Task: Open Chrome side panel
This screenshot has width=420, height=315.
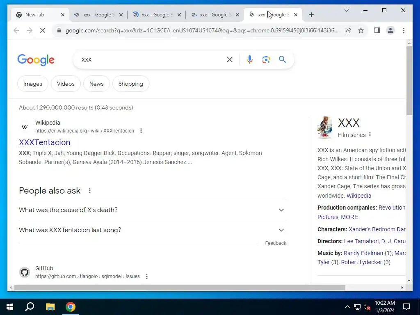Action: tap(377, 30)
